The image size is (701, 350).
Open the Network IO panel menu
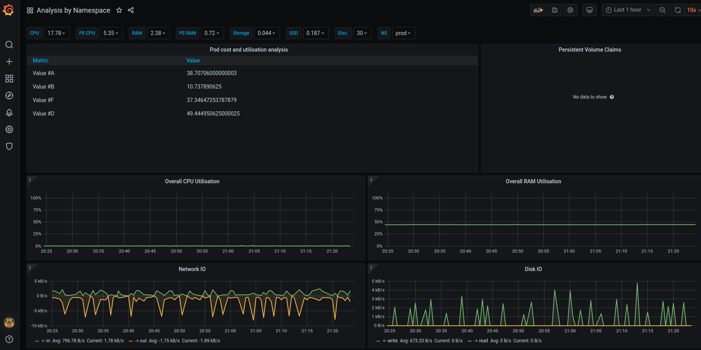[192, 269]
